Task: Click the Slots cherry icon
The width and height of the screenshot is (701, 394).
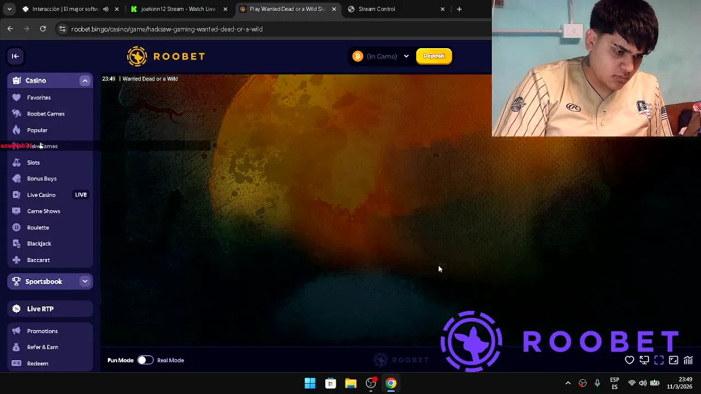Action: tap(16, 163)
